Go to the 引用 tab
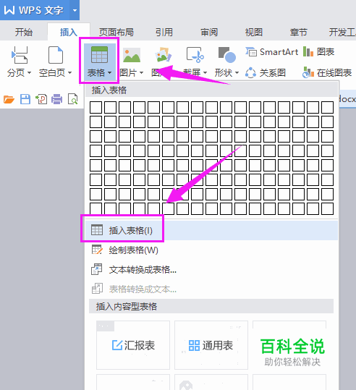 tap(164, 33)
